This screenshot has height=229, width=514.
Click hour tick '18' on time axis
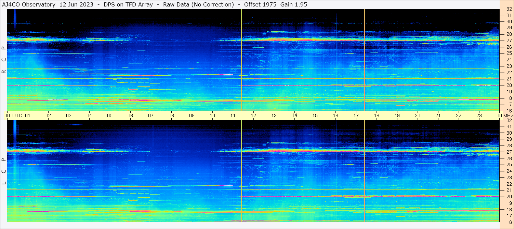[x=377, y=116]
